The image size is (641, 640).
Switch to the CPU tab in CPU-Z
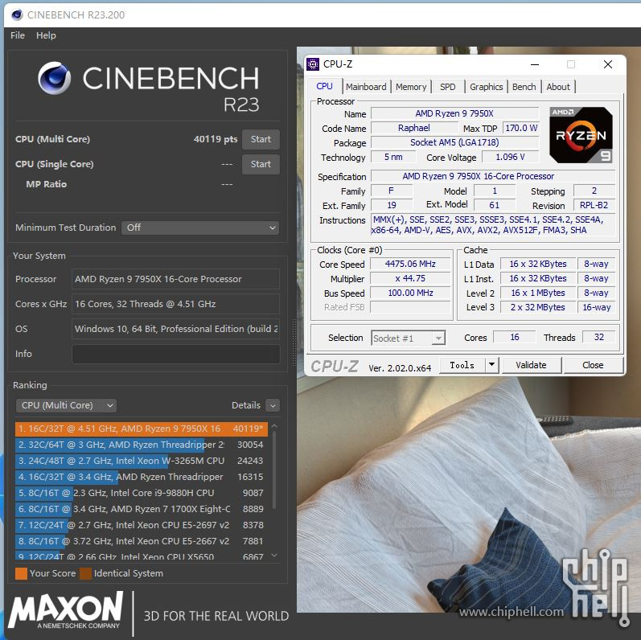coord(324,86)
